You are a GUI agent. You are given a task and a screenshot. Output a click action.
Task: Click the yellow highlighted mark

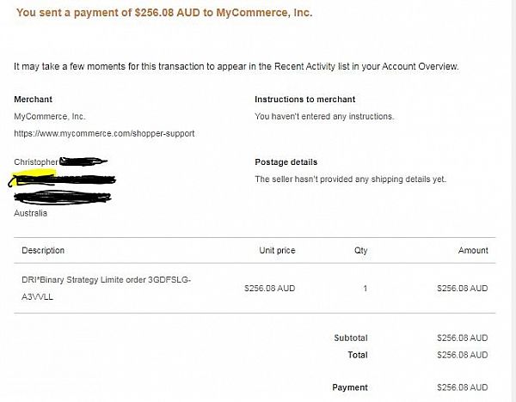tap(33, 176)
